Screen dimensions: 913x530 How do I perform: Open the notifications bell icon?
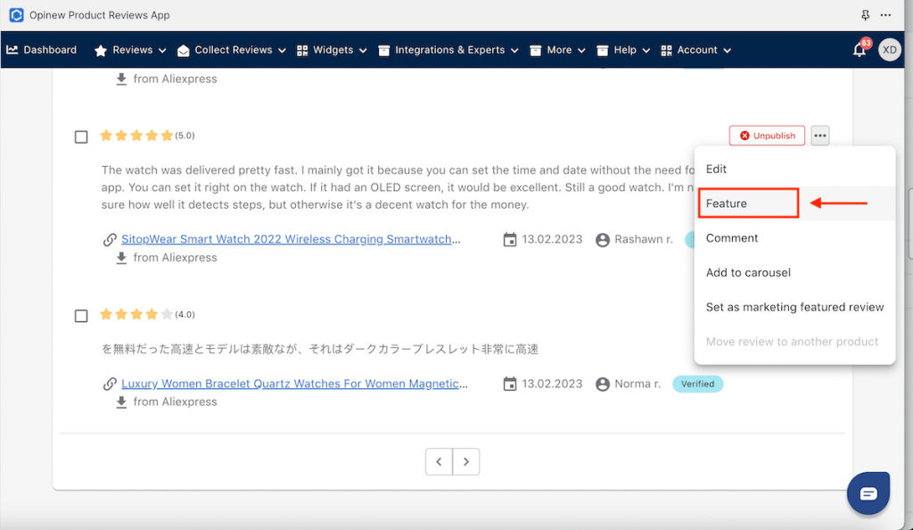pyautogui.click(x=860, y=50)
